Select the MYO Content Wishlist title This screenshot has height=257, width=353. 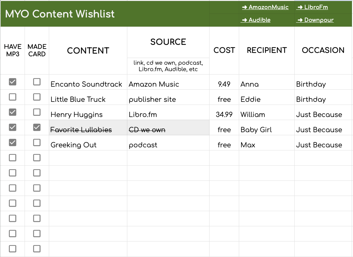click(60, 14)
